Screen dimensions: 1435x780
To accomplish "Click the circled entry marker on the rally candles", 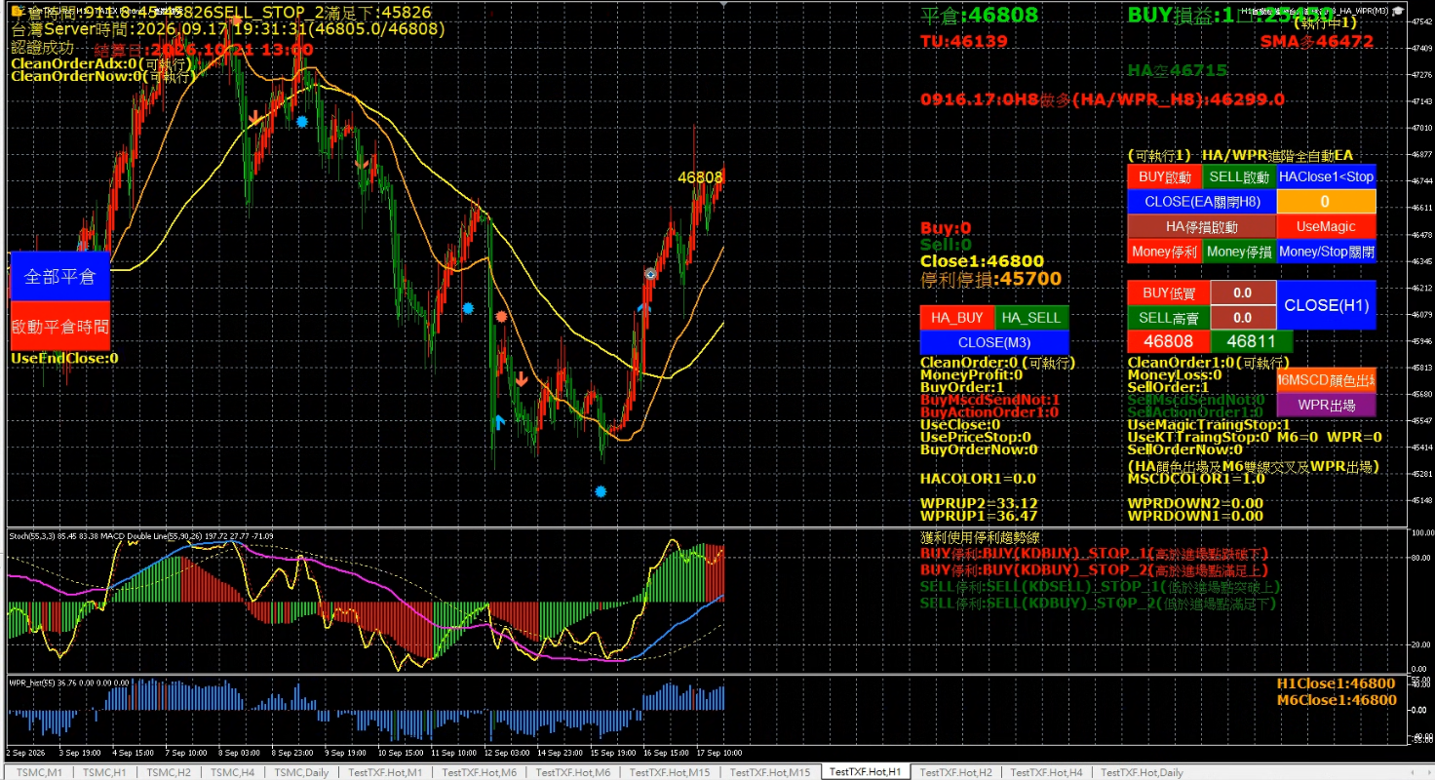I will [x=650, y=275].
